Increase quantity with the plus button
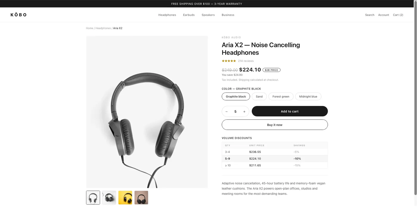Screen dimensions: 417x210 point(244,112)
